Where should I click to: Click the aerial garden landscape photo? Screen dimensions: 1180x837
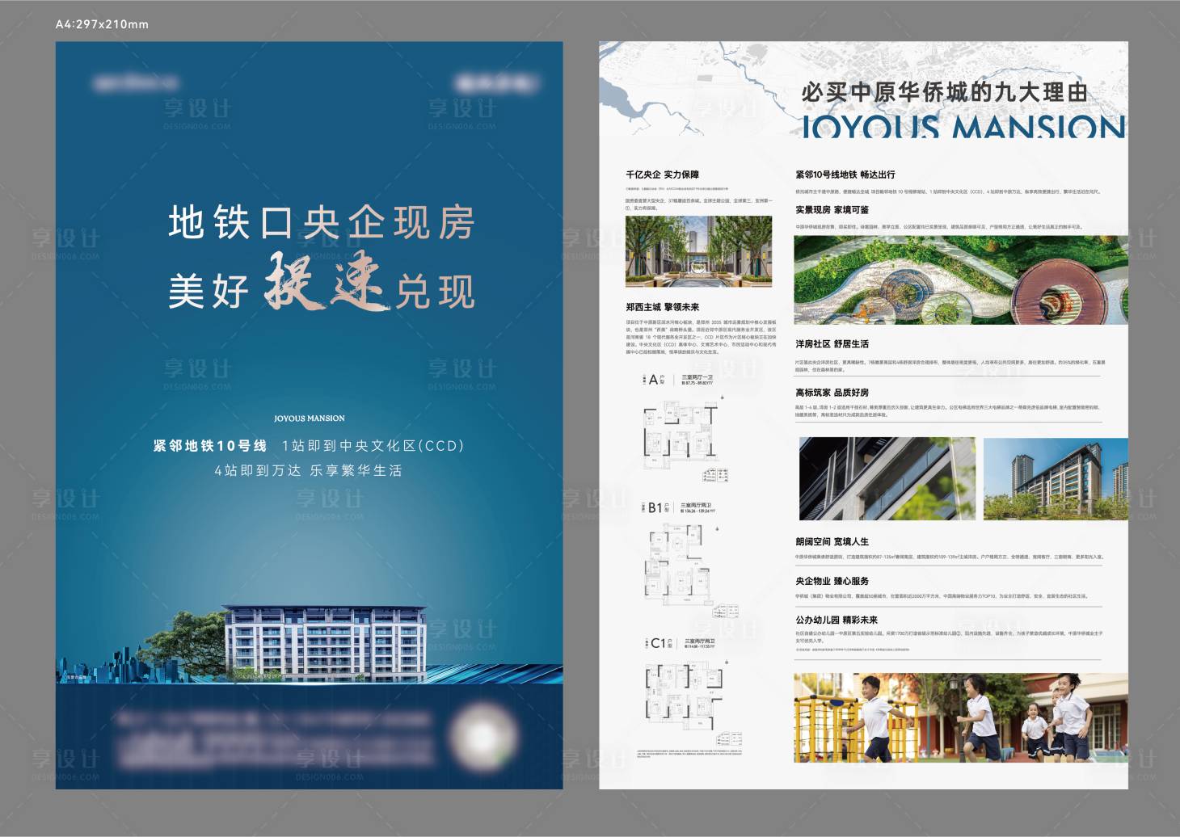(x=961, y=280)
